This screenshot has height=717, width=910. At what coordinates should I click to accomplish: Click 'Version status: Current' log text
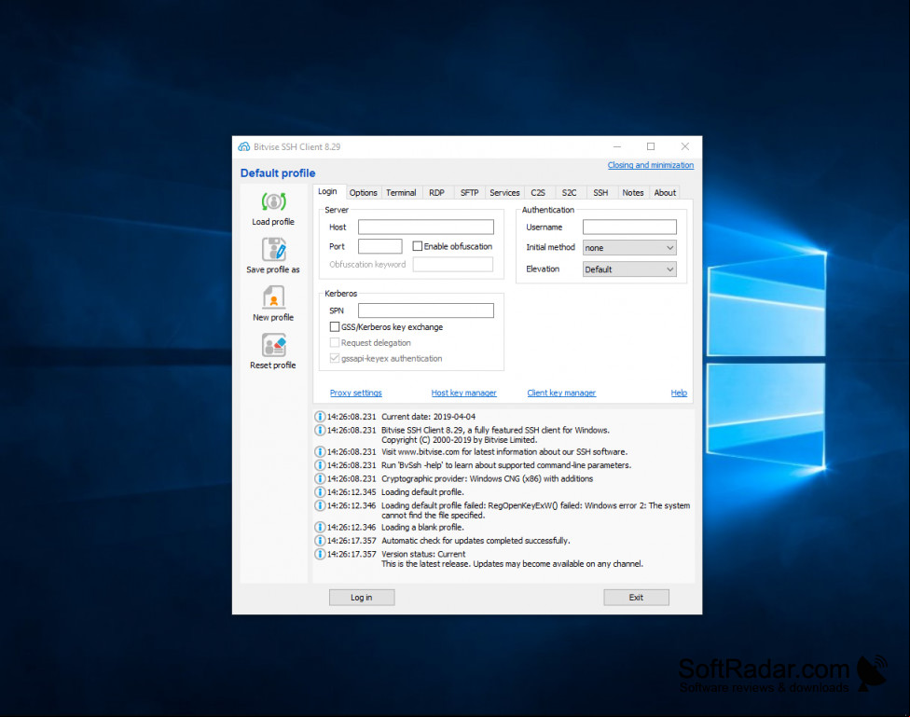(x=423, y=555)
